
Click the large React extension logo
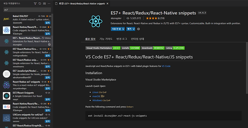tap(96, 21)
